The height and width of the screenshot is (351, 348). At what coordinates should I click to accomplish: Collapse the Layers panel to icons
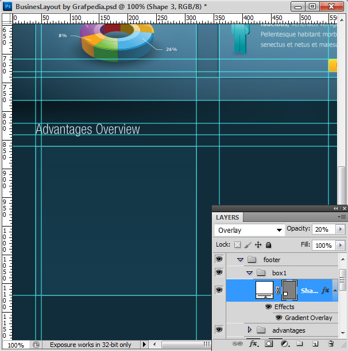tap(335, 208)
